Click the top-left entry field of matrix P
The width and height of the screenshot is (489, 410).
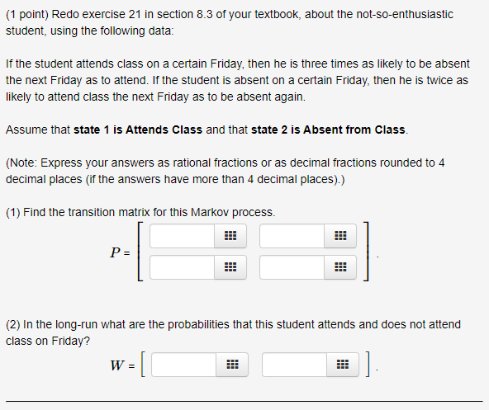[x=182, y=236]
